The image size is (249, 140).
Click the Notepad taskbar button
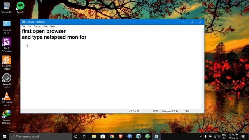pyautogui.click(x=156, y=136)
